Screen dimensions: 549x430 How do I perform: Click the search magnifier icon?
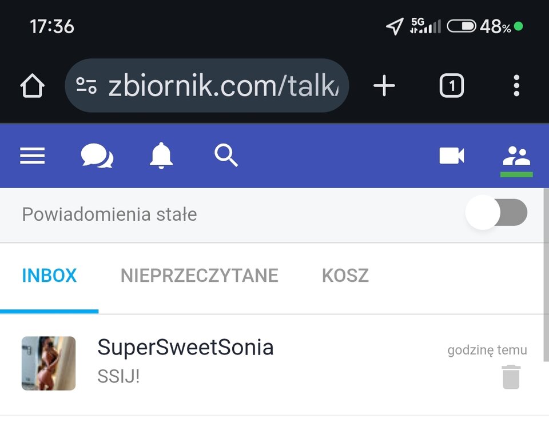pos(226,156)
